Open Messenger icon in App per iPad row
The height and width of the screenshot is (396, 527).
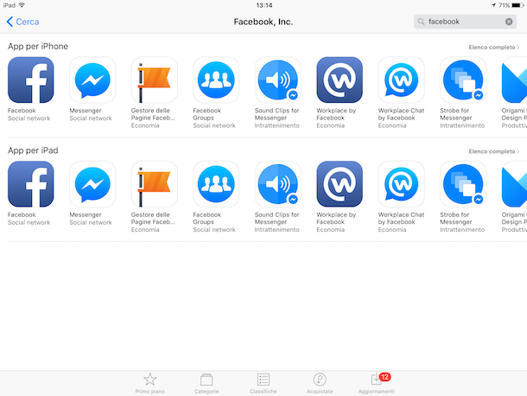pos(92,184)
